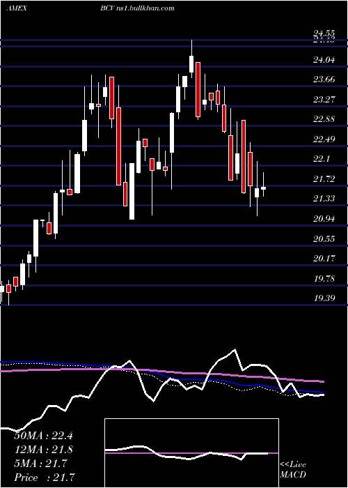Click inside the MACD inset chart
The height and width of the screenshot is (488, 348).
(x=191, y=453)
